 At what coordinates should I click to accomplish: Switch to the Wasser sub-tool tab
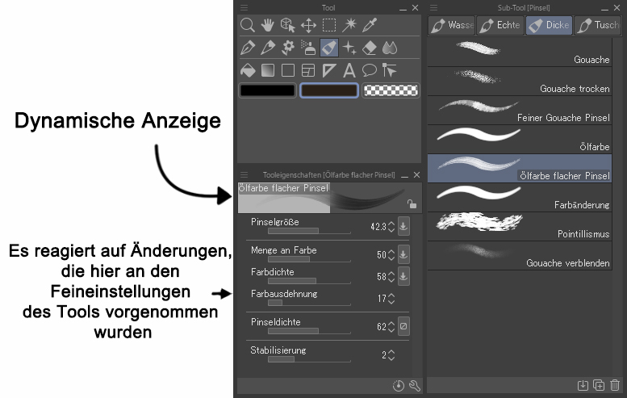tap(451, 25)
